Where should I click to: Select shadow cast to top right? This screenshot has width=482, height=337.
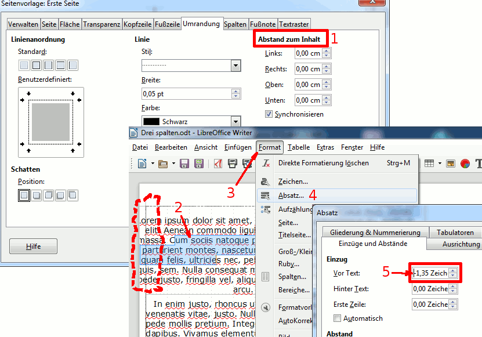coord(48,195)
